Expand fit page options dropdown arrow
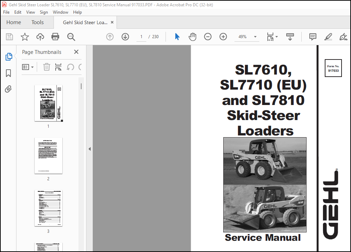Viewport: 351px width, 252px height. [x=277, y=37]
